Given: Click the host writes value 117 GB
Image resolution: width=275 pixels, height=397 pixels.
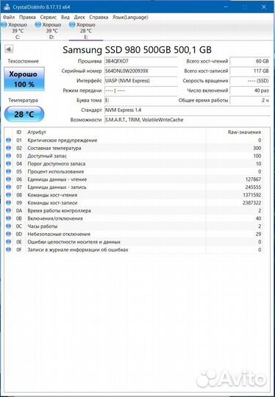Looking at the screenshot, I should click(250, 71).
